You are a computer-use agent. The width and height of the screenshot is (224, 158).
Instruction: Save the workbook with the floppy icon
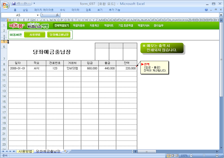(x=14, y=3)
